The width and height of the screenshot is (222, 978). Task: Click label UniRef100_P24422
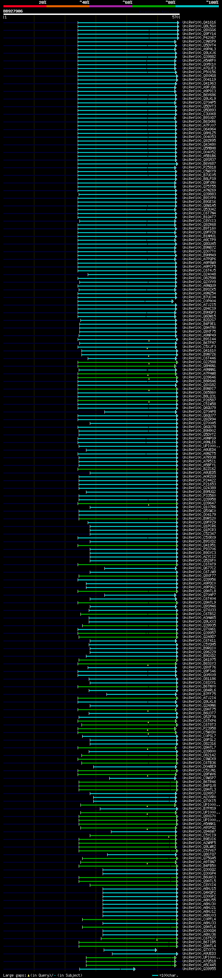coord(199,480)
